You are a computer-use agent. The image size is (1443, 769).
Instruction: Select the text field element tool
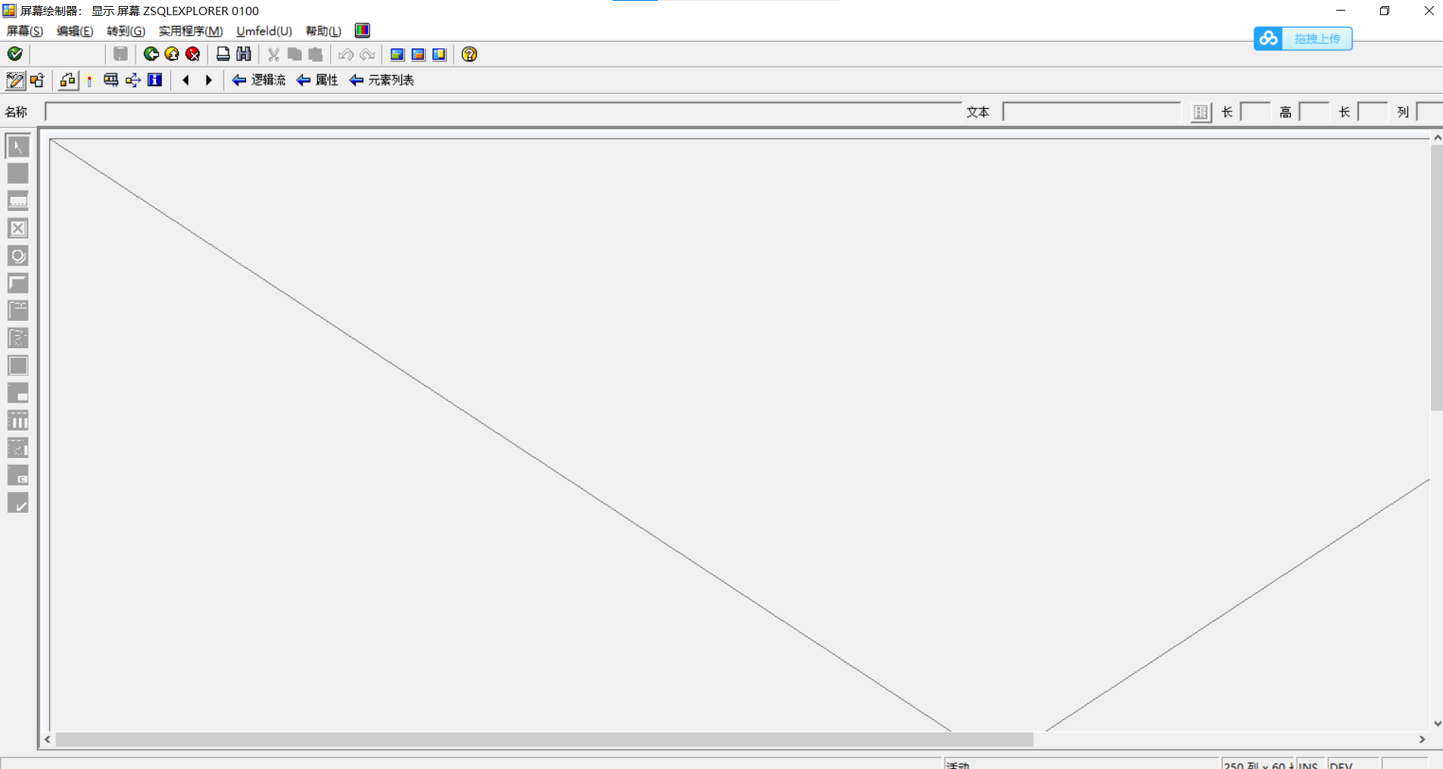coord(17,173)
